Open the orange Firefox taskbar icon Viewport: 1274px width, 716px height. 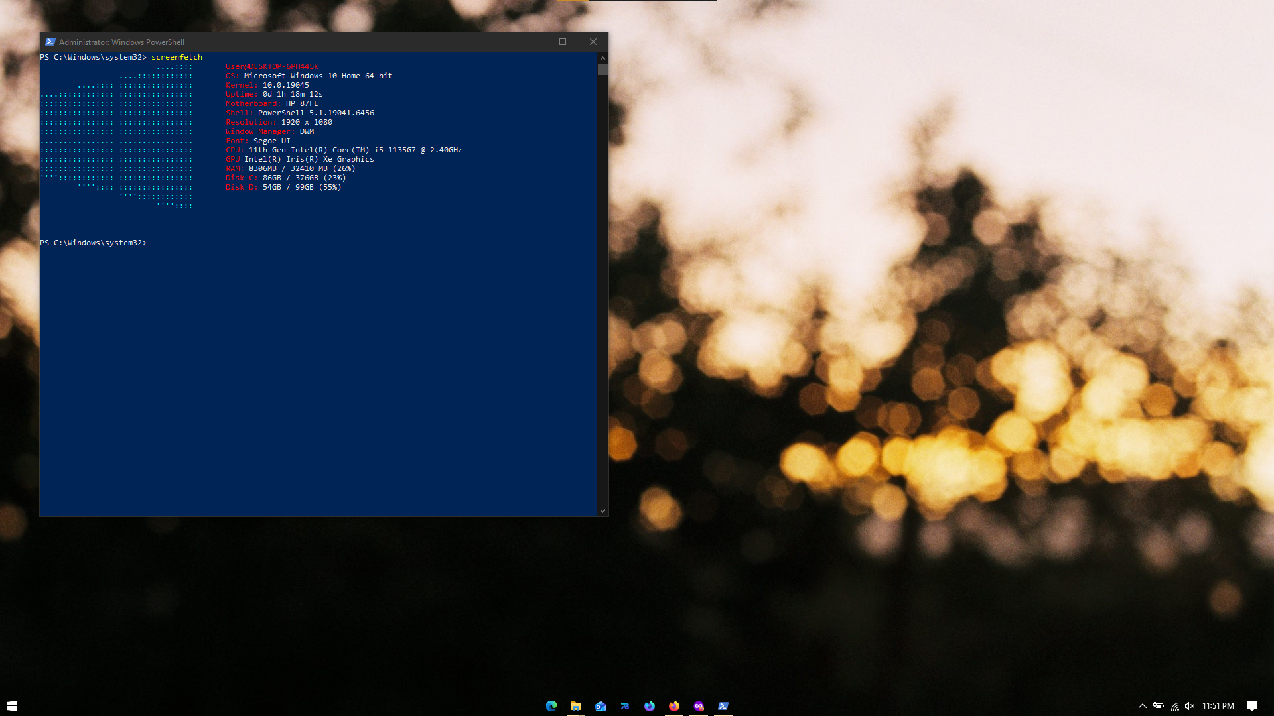674,706
